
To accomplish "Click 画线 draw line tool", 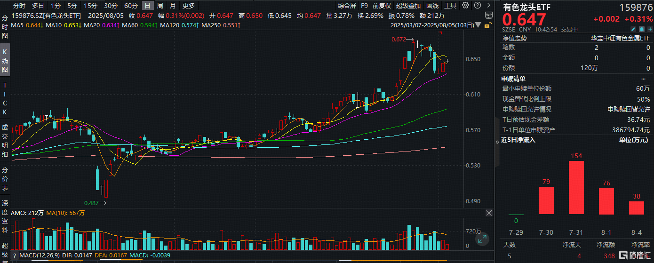I will pos(432,6).
